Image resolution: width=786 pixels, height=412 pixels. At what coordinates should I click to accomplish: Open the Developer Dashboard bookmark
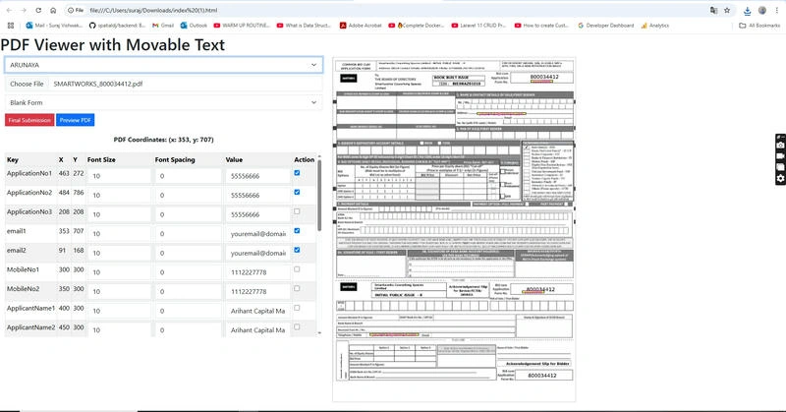click(605, 26)
